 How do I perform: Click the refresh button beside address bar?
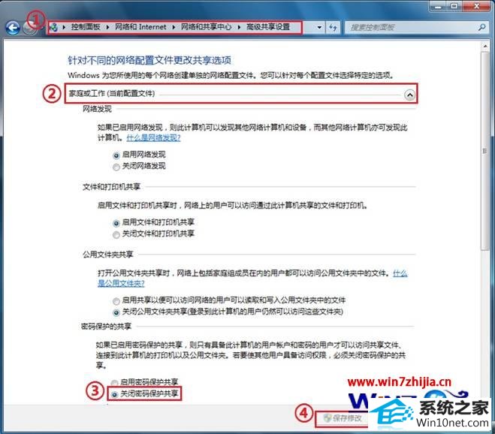[331, 27]
